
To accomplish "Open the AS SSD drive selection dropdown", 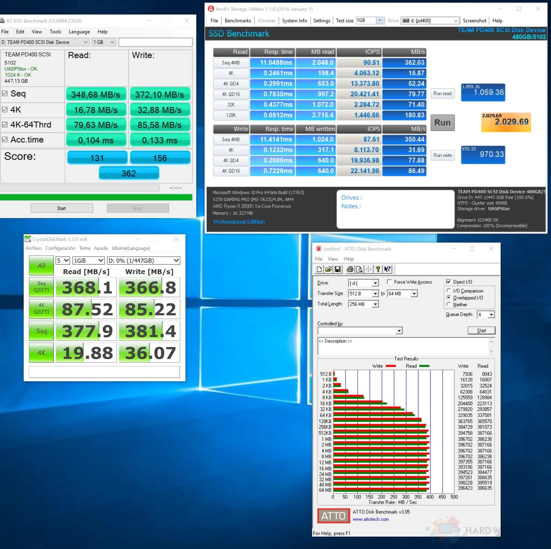I will 44,42.
